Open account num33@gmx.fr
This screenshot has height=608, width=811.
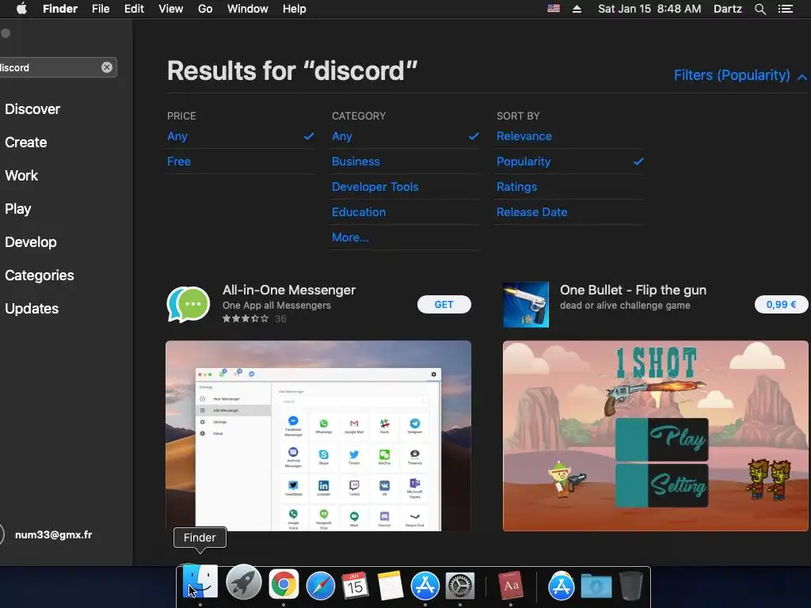[47, 534]
